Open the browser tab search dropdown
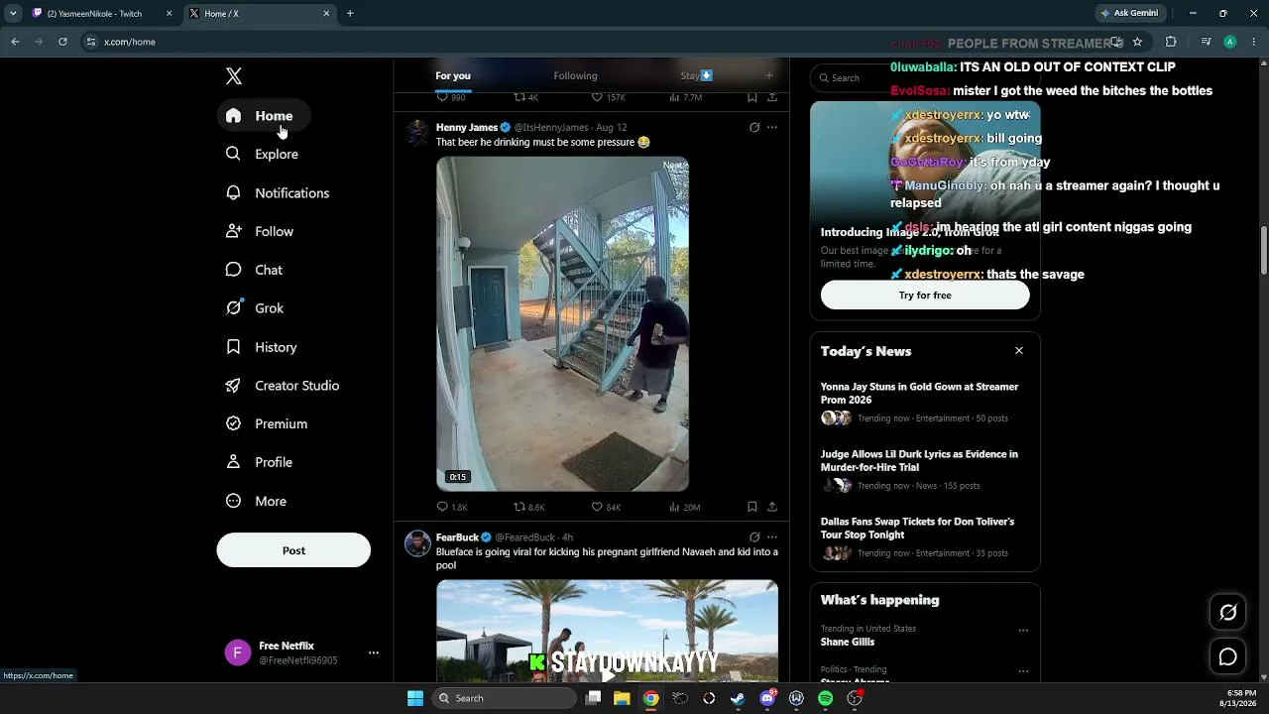This screenshot has height=714, width=1269. pos(13,14)
